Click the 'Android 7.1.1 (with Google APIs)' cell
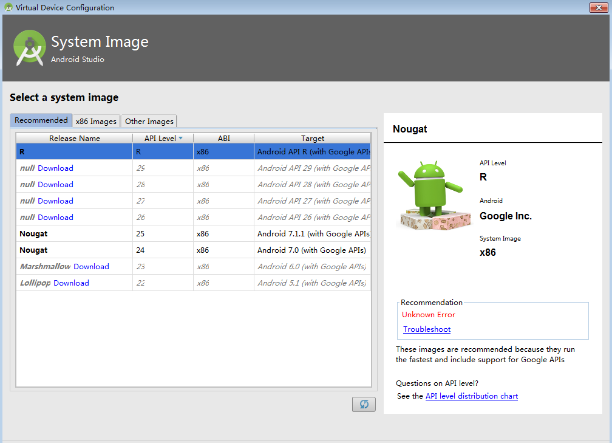Screen dimensions: 612x443 pyautogui.click(x=312, y=233)
